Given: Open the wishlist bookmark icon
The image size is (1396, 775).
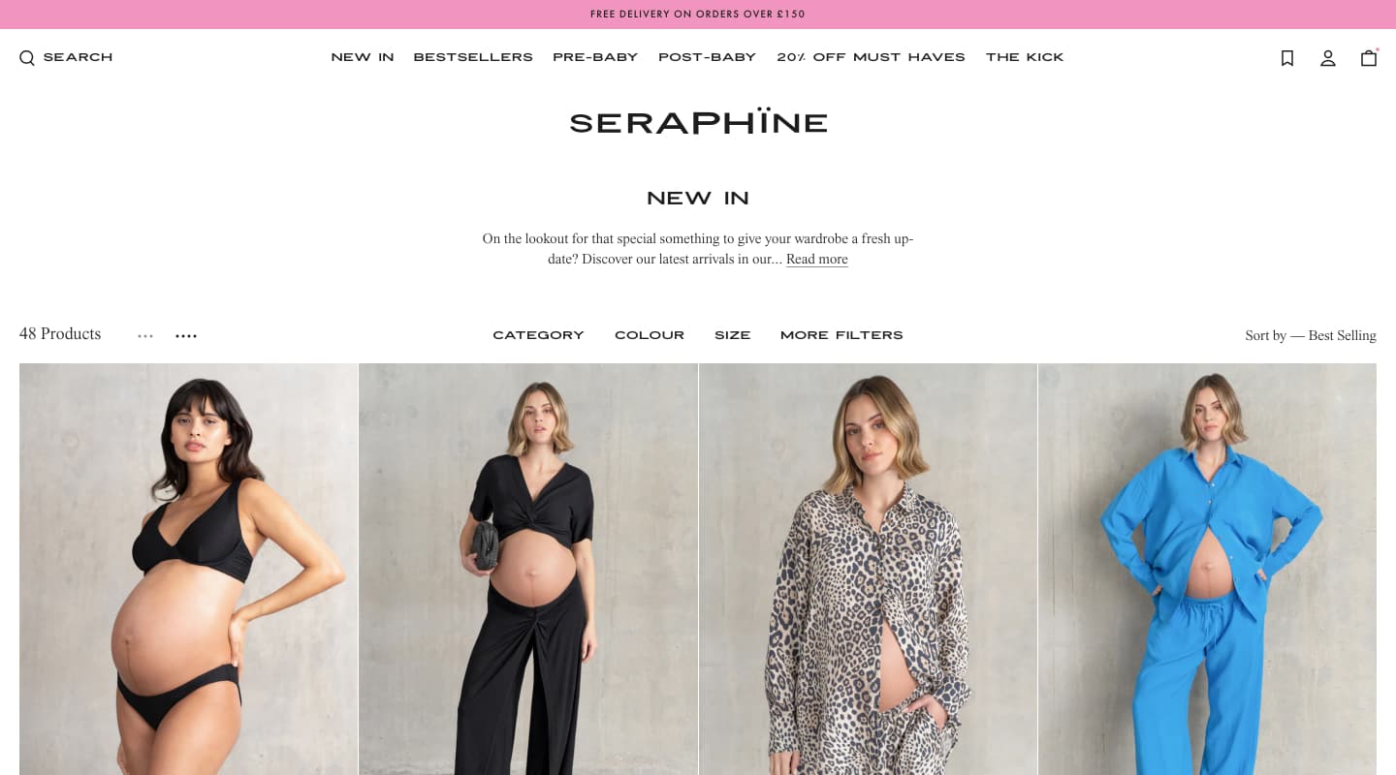Looking at the screenshot, I should click(1287, 58).
